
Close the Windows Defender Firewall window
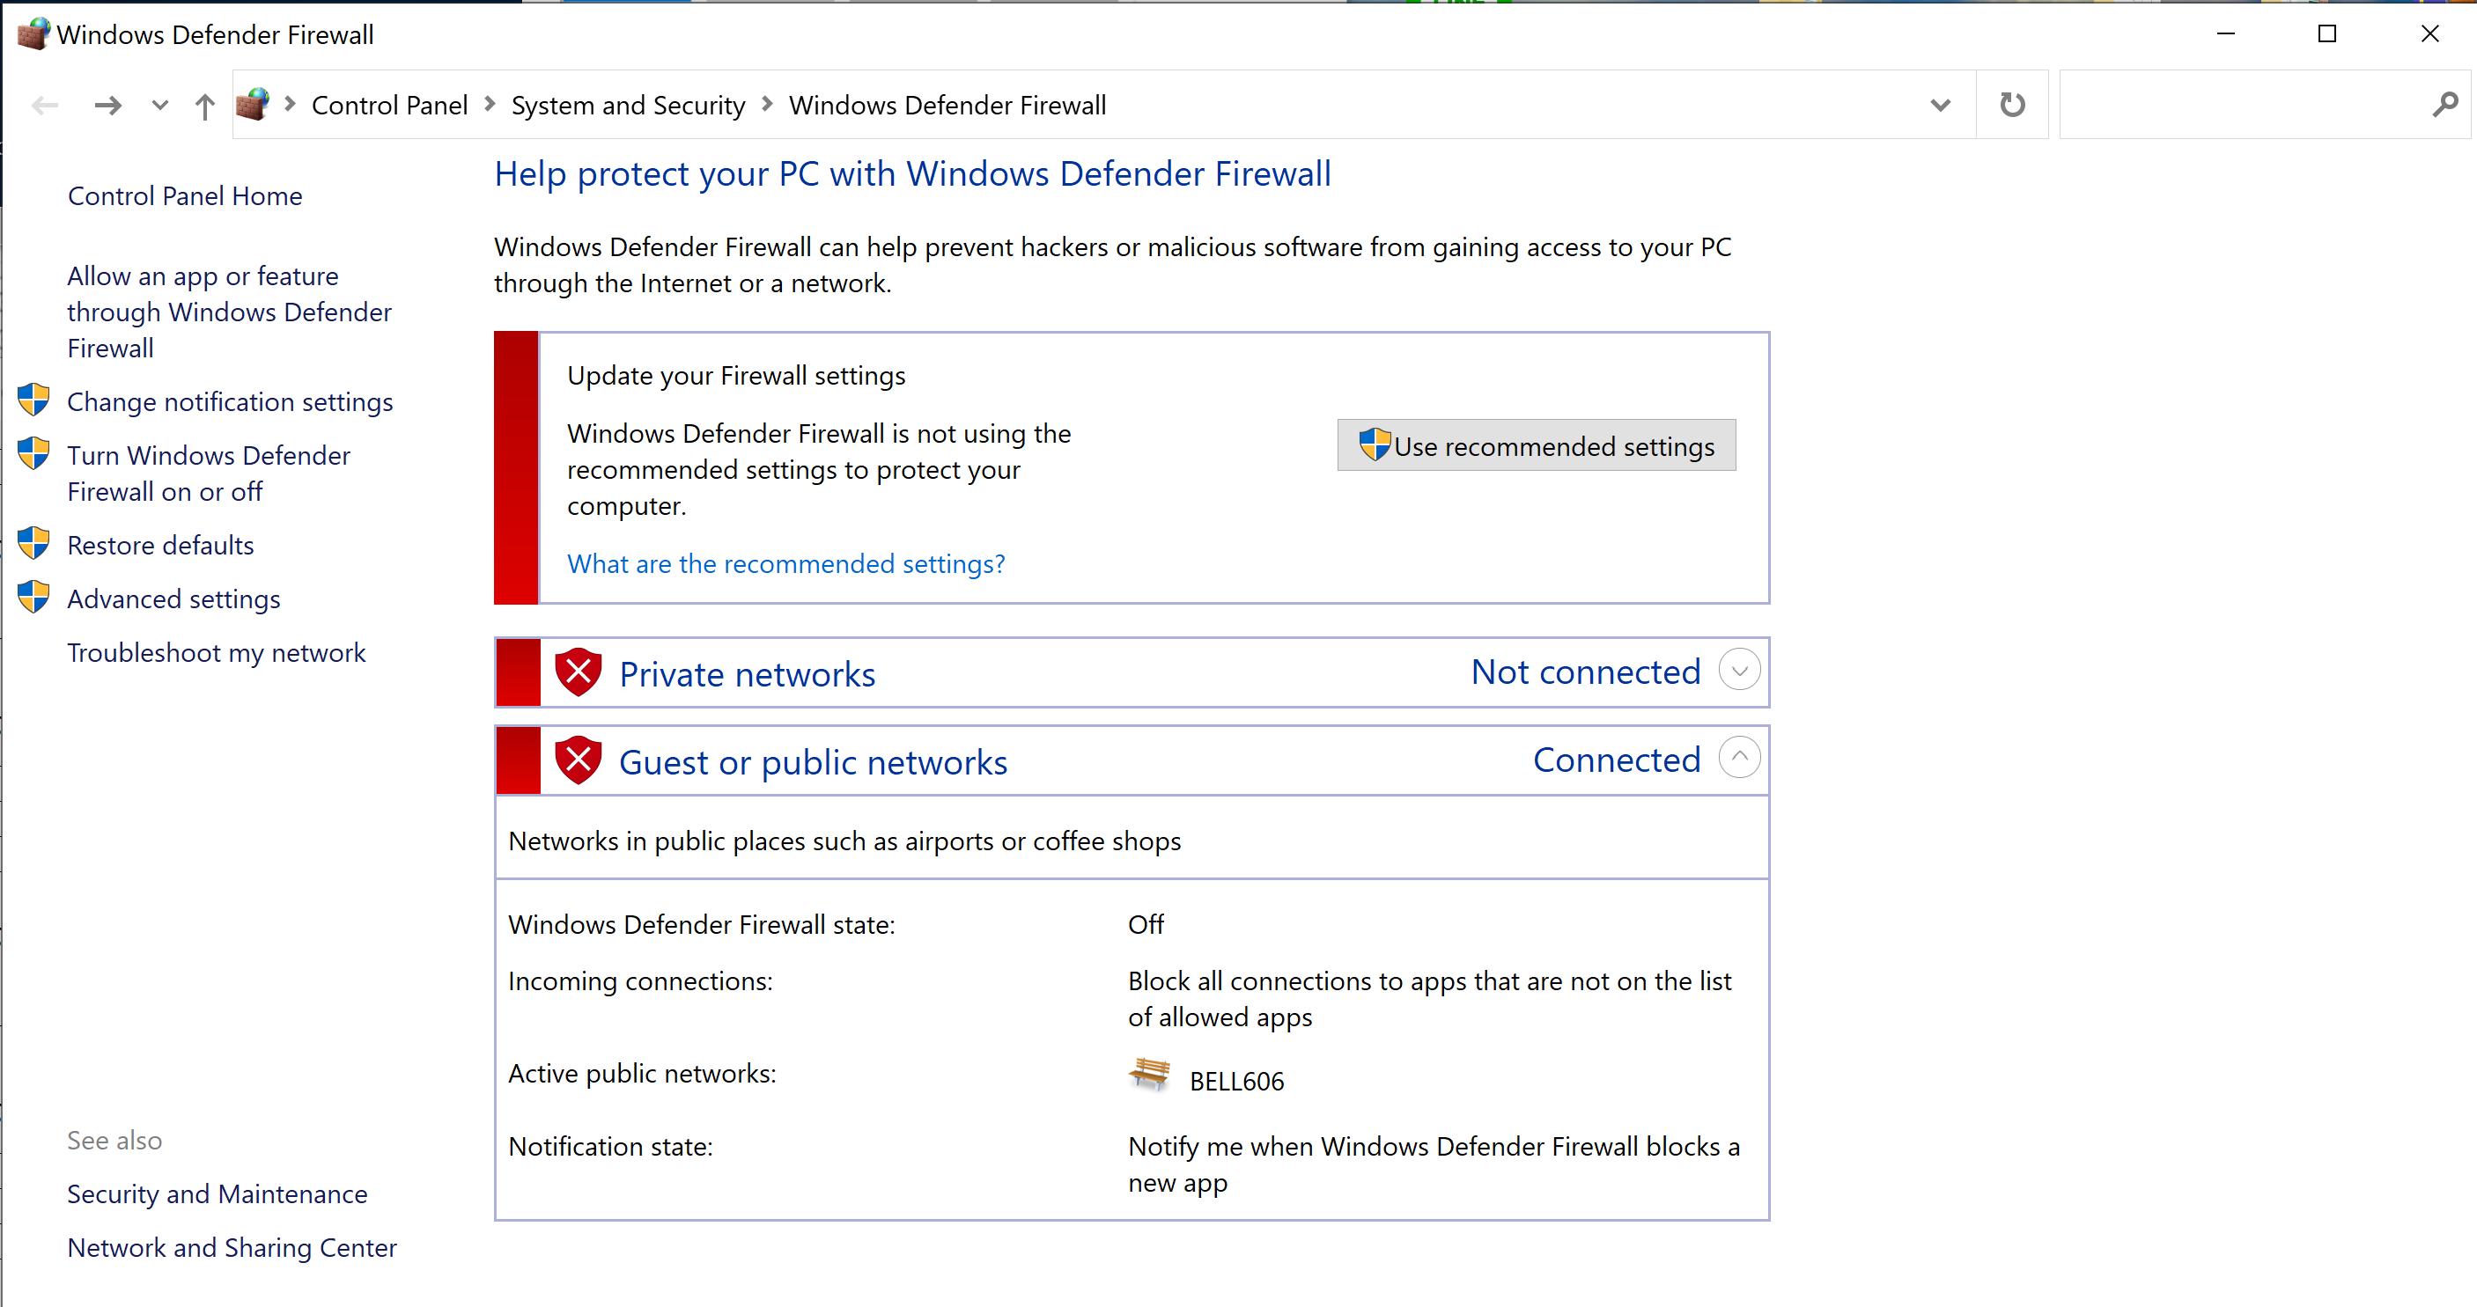click(2429, 33)
